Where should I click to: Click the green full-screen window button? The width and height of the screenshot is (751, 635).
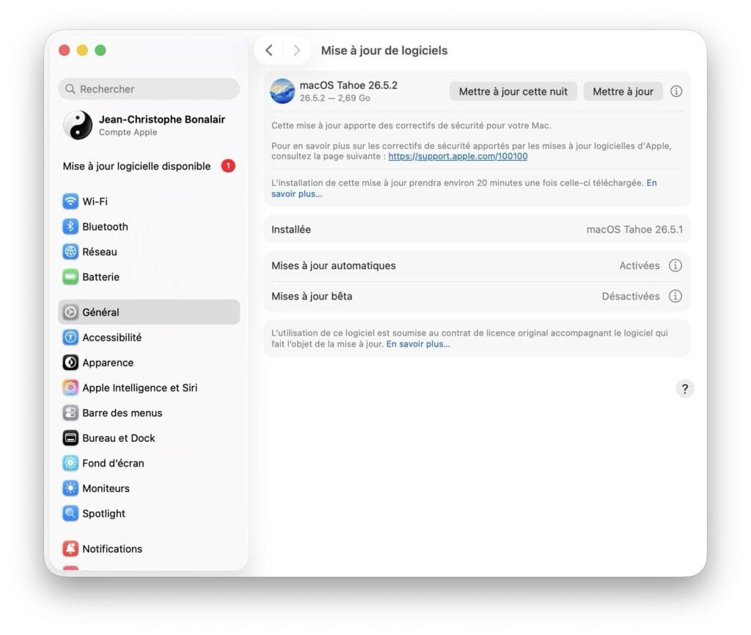click(x=100, y=51)
